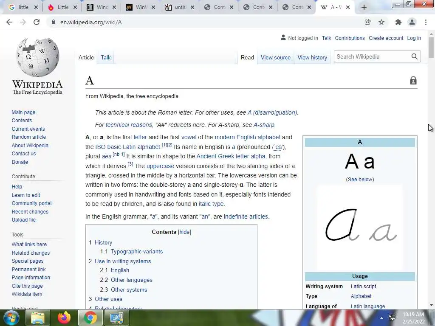Click the browser forward arrow
435x326 pixels.
click(23, 22)
